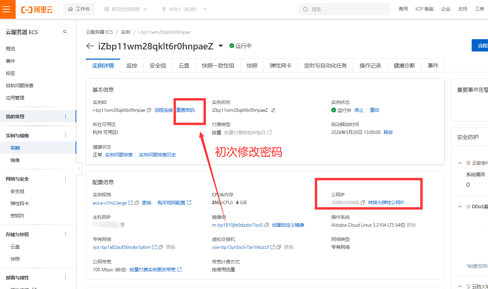This screenshot has width=488, height=289.
Task: Copy the instance ID i-bp11wm28qklt6r0hnpae
Action: click(x=149, y=110)
